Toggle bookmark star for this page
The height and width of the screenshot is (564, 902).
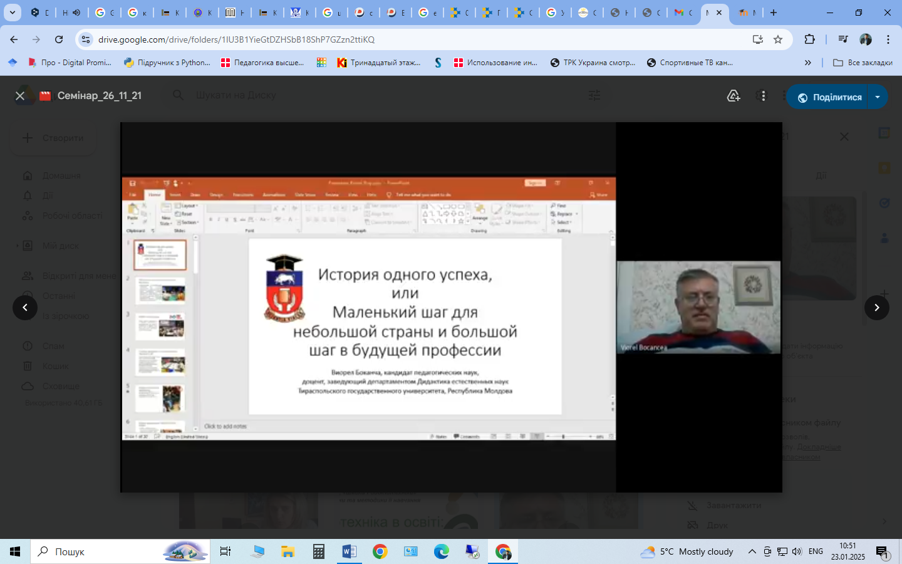click(x=778, y=39)
